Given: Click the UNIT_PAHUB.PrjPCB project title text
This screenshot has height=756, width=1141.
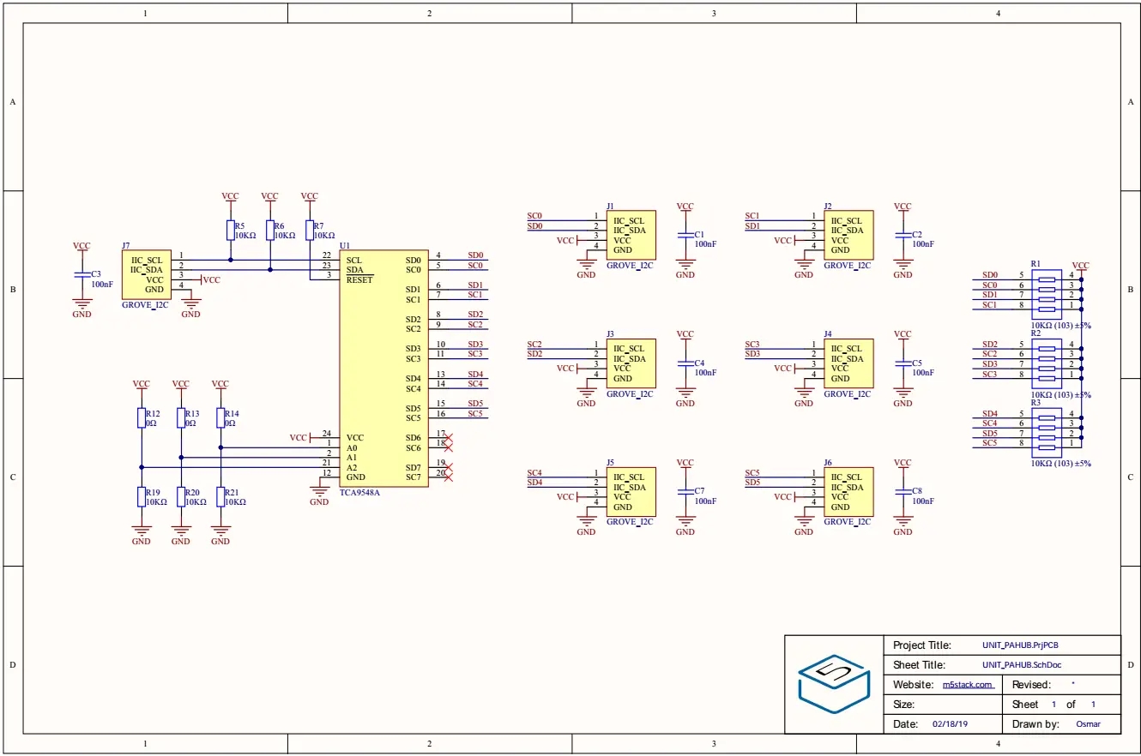Looking at the screenshot, I should tap(1026, 645).
